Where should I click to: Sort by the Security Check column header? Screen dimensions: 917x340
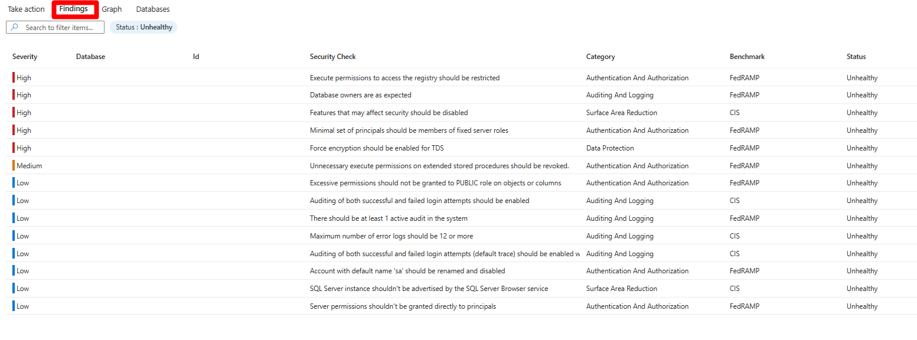coord(333,57)
